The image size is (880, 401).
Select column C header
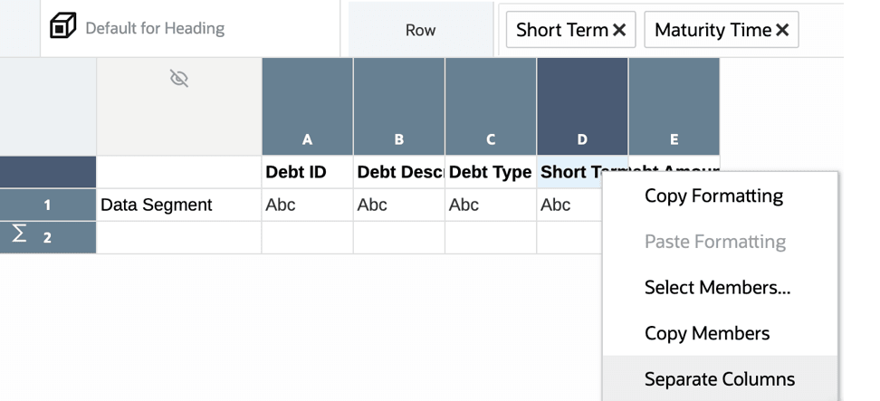click(491, 107)
